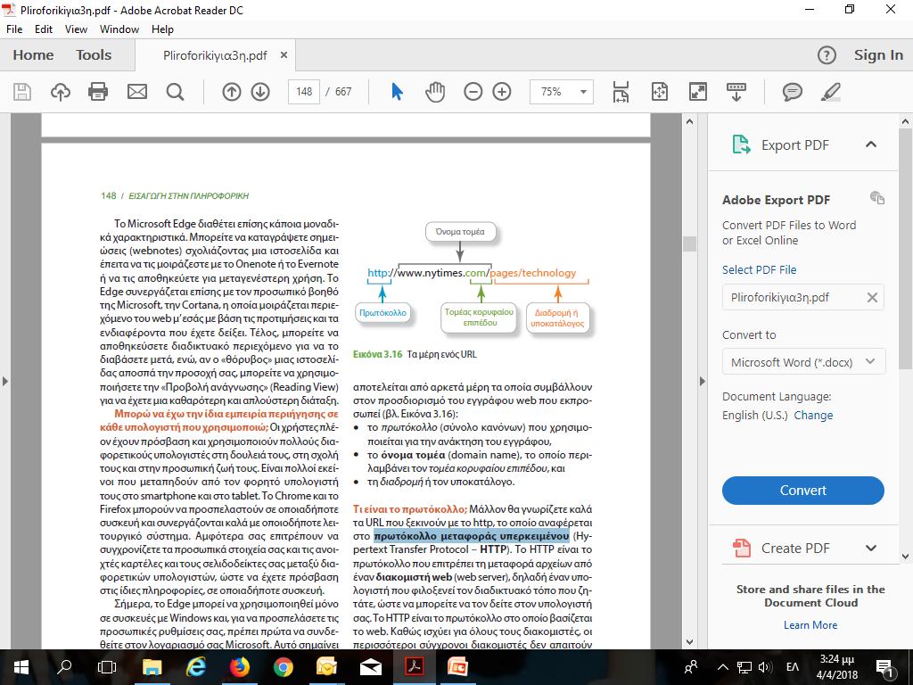The height and width of the screenshot is (685, 913).
Task: Click the fit one full page icon
Action: pyautogui.click(x=660, y=92)
